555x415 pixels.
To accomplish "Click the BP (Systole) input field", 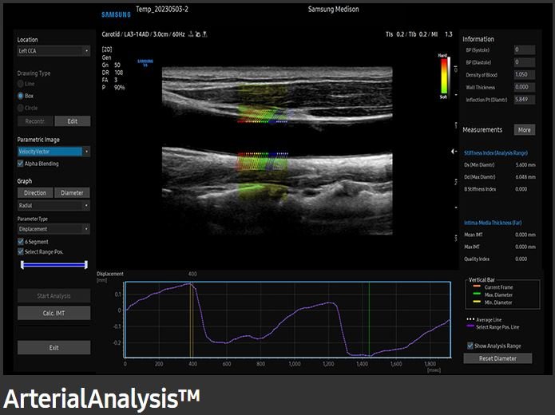I will click(x=524, y=50).
